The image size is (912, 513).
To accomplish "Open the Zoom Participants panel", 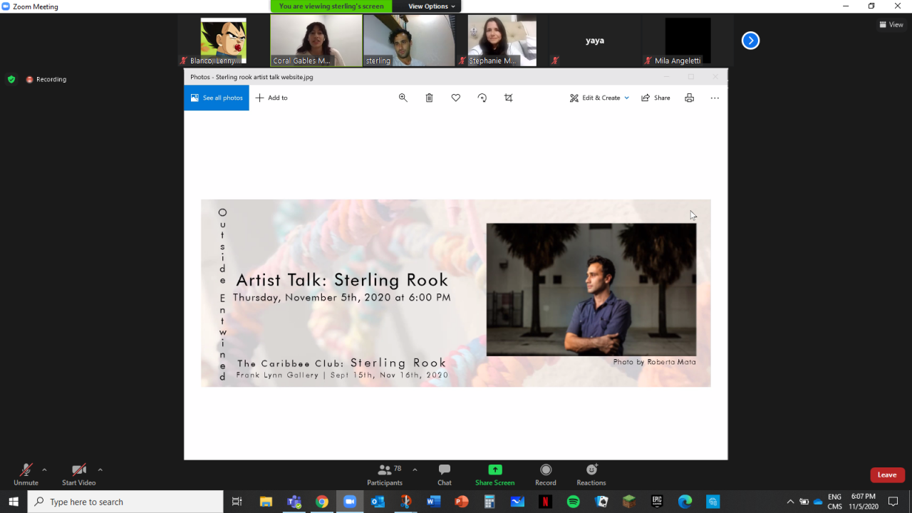I will 385,475.
